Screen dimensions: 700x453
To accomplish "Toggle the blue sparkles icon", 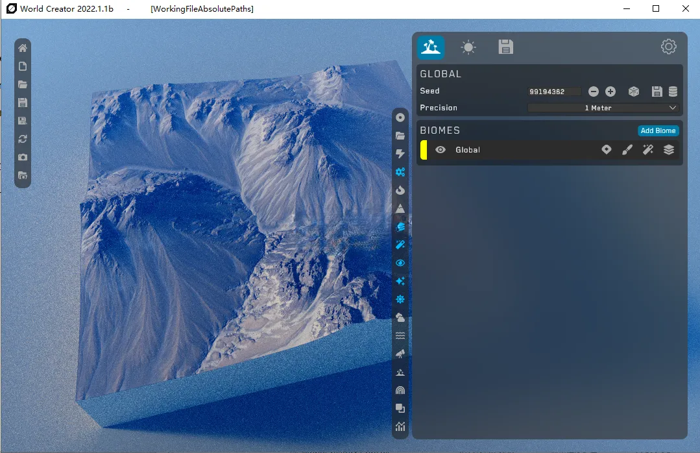I will (x=400, y=281).
